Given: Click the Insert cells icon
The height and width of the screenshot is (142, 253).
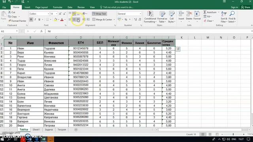Looking at the screenshot, I should pos(181,14).
